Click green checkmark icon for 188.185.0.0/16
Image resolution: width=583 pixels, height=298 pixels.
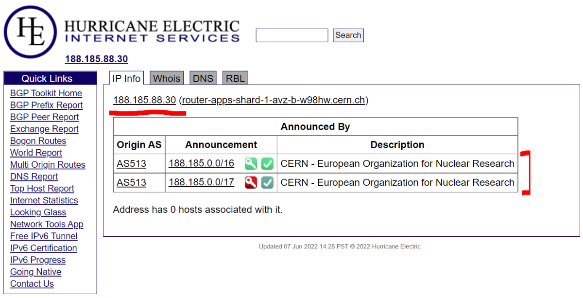pyautogui.click(x=267, y=164)
